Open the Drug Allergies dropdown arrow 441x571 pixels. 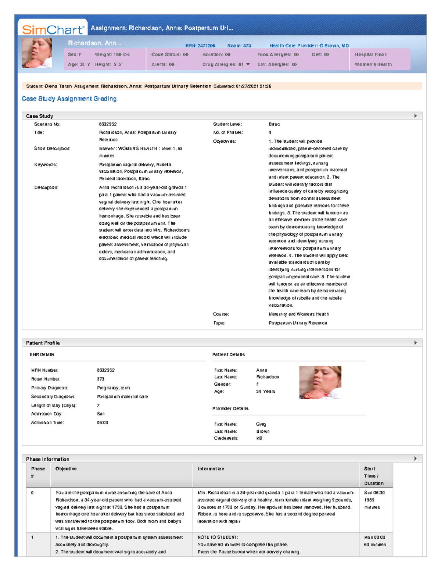[248, 64]
